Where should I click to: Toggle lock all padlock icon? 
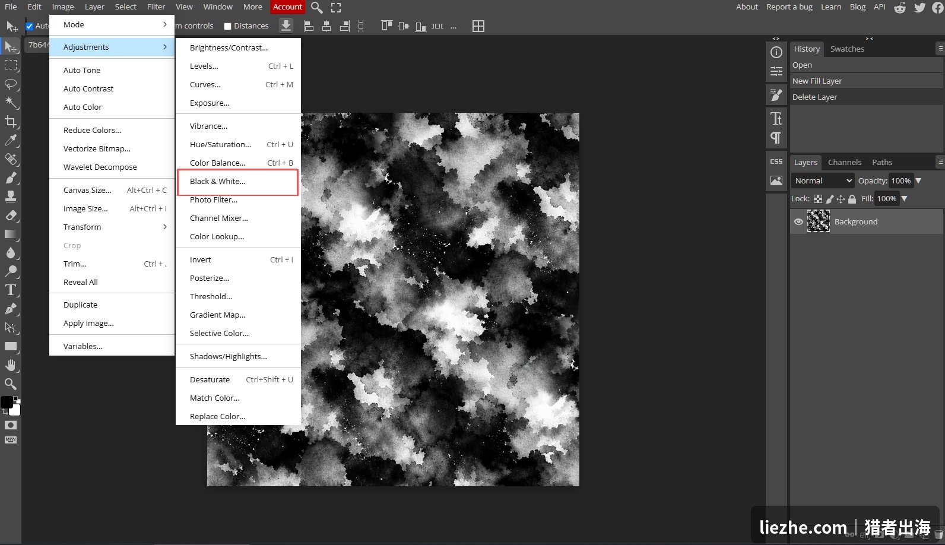852,199
